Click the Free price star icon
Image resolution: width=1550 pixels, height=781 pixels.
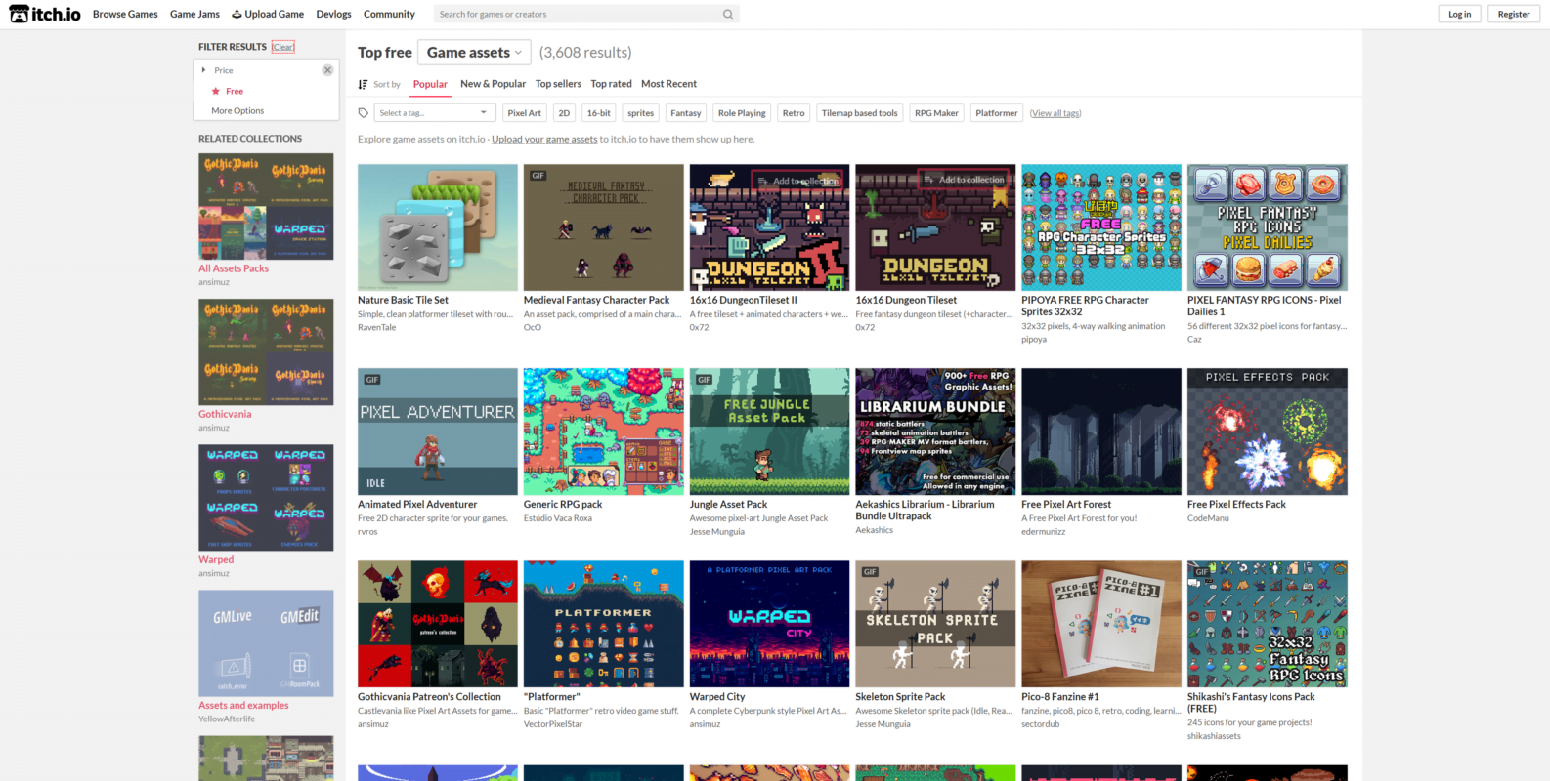click(x=216, y=91)
